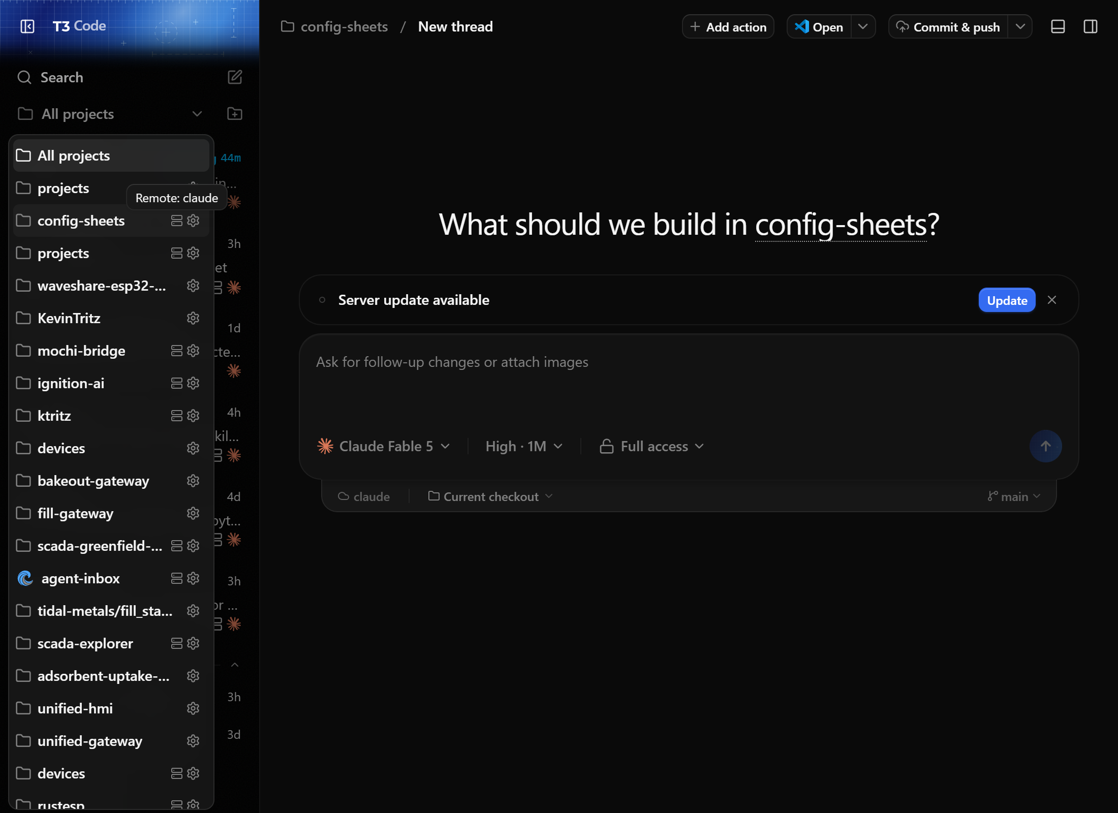1118x813 pixels.
Task: Open settings gear for agent-inbox
Action: [193, 578]
